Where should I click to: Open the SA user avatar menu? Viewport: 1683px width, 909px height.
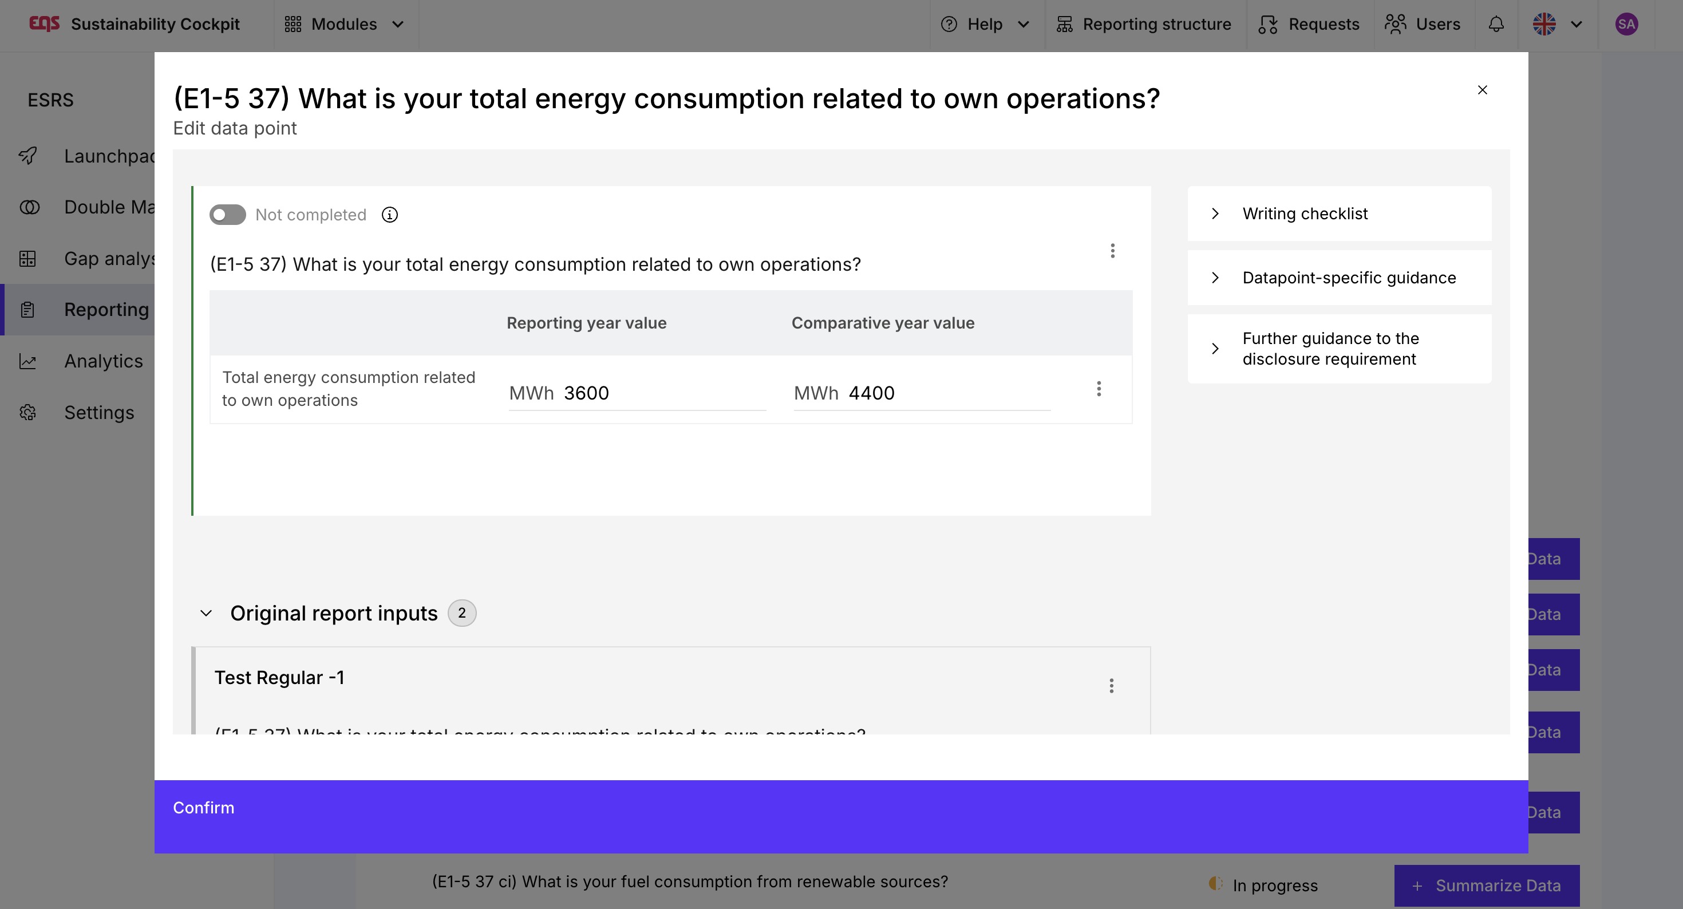click(x=1626, y=24)
